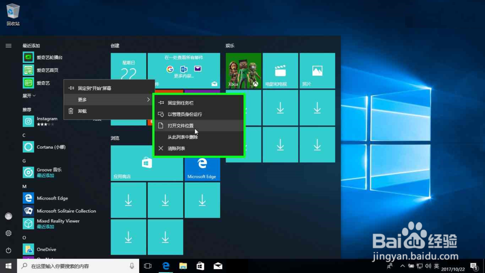485x273 pixels.
Task: Launch Cortana (小娜) from app list
Action: pyautogui.click(x=44, y=147)
